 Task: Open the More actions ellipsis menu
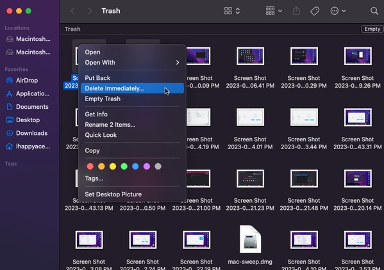pyautogui.click(x=338, y=11)
